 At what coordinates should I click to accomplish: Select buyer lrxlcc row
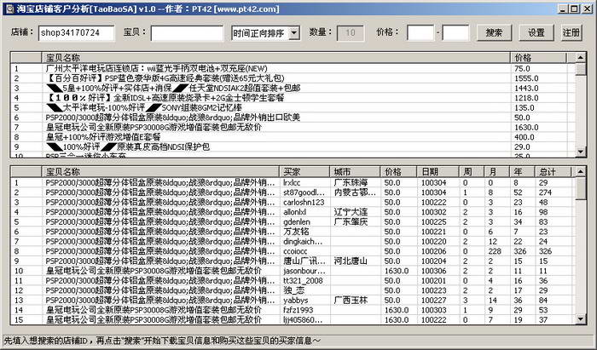click(292, 183)
